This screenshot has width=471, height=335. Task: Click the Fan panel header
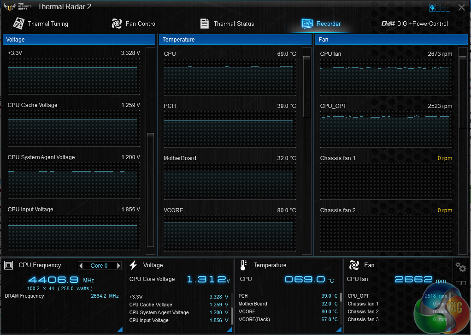[x=391, y=39]
